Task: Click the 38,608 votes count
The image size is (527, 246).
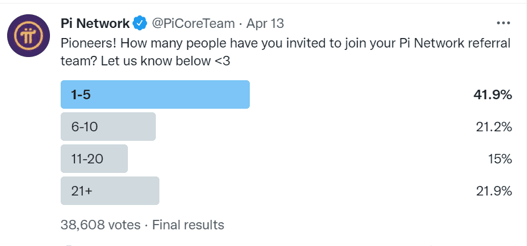Action: coord(101,225)
